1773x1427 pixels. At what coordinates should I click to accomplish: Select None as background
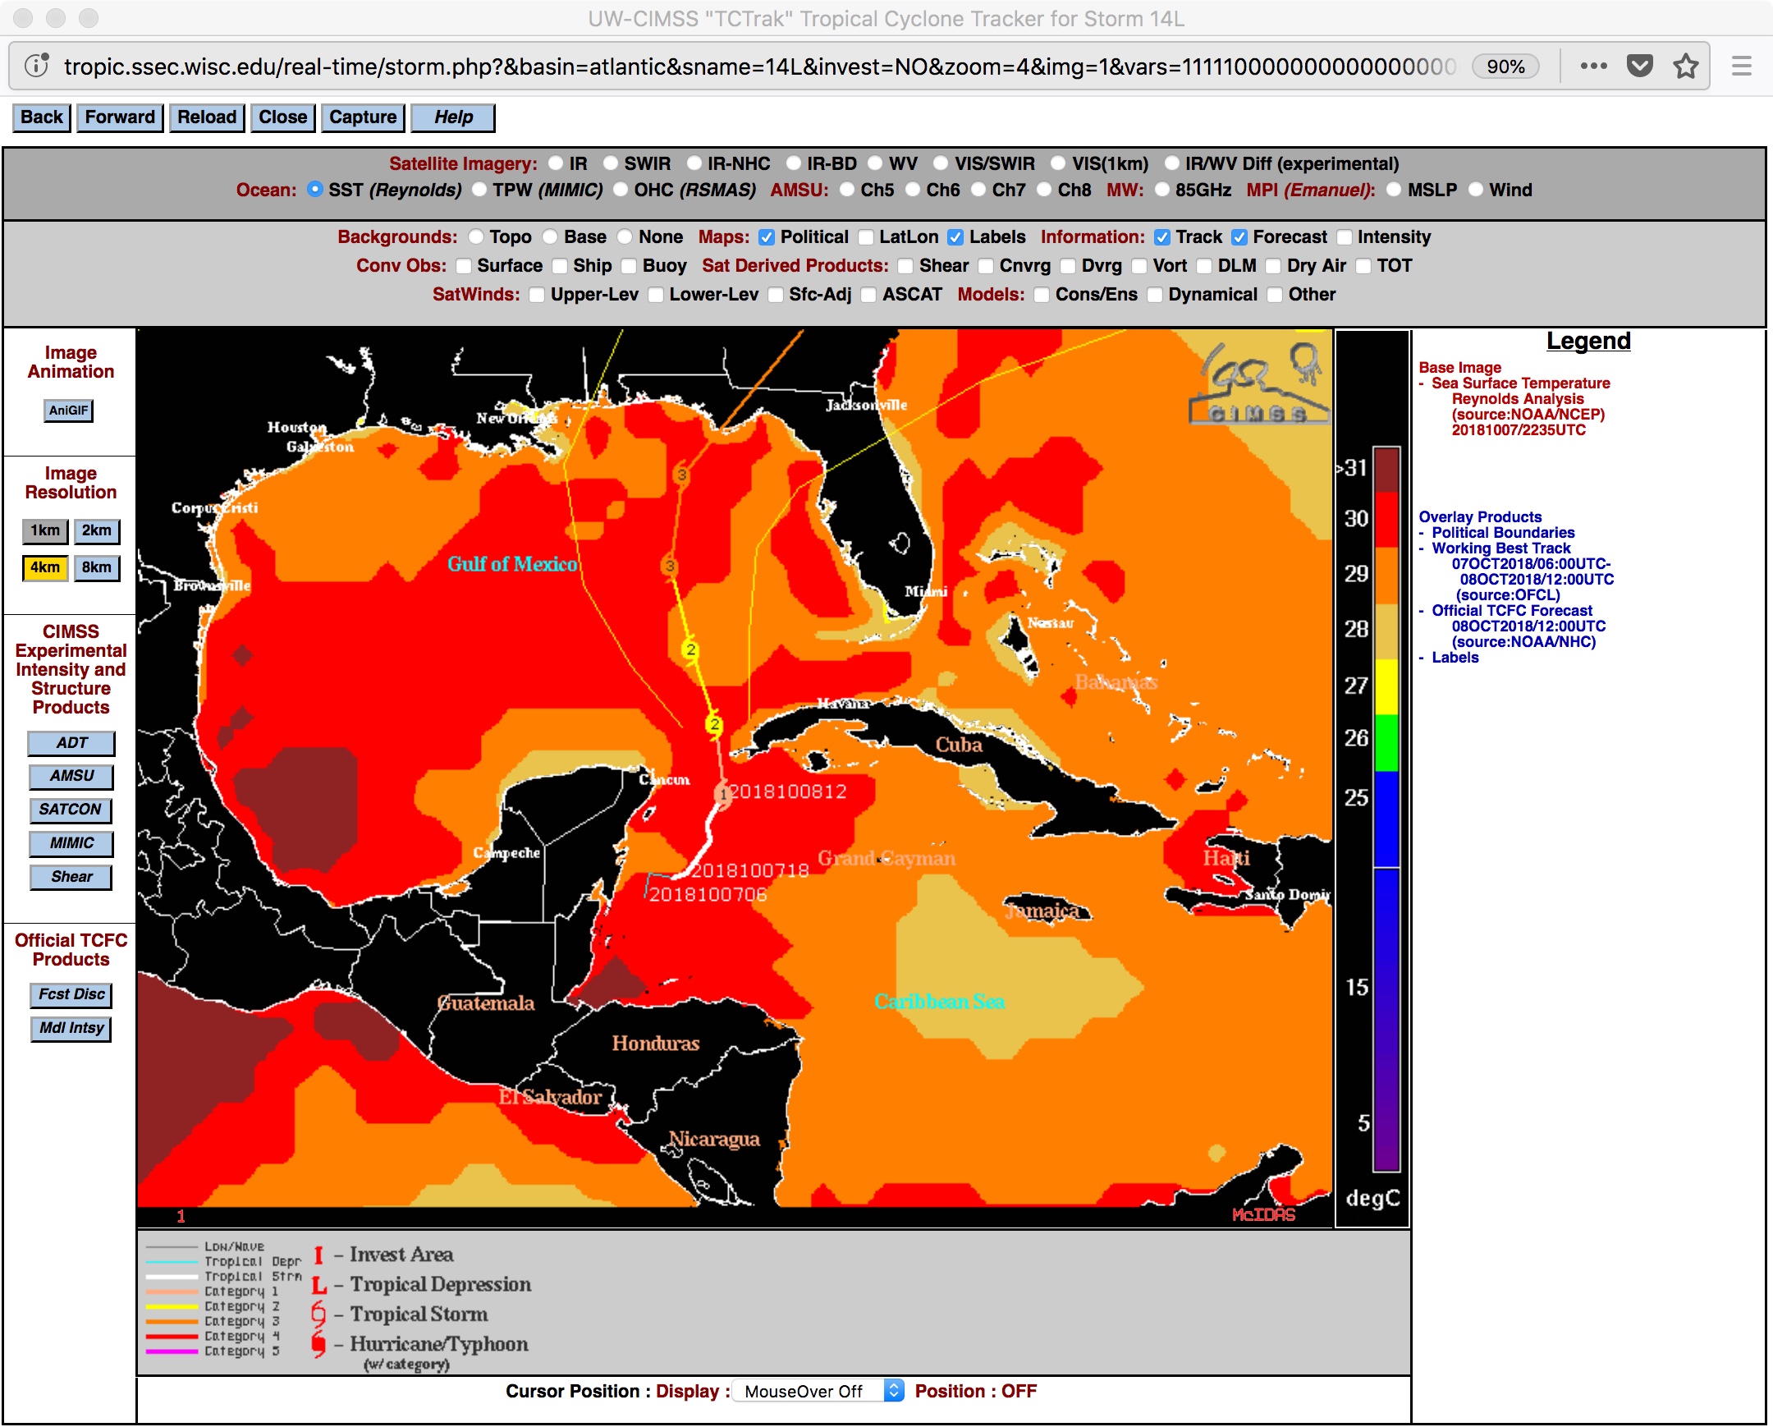(625, 236)
